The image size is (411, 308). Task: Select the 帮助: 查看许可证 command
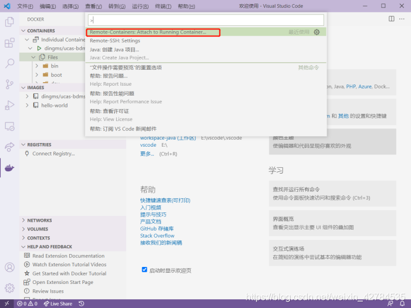click(206, 115)
